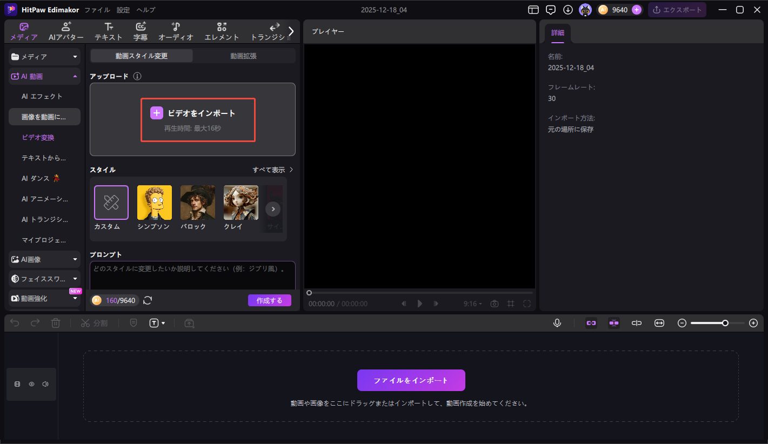This screenshot has width=768, height=444.
Task: Click the undo arrow in timeline toolbar
Action: pos(15,323)
